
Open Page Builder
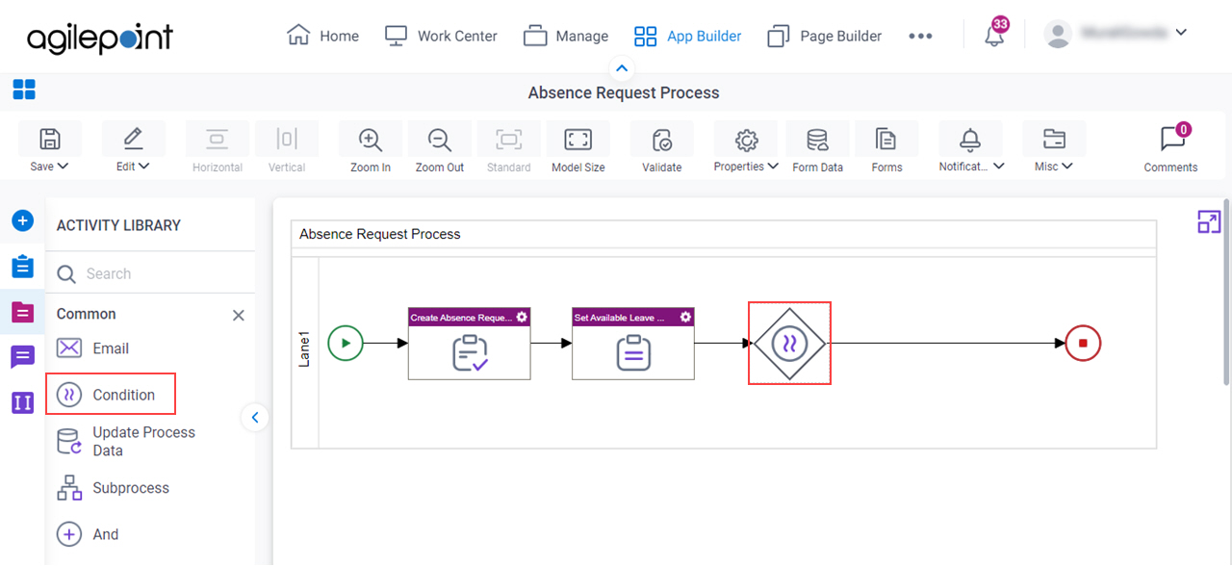click(x=824, y=36)
